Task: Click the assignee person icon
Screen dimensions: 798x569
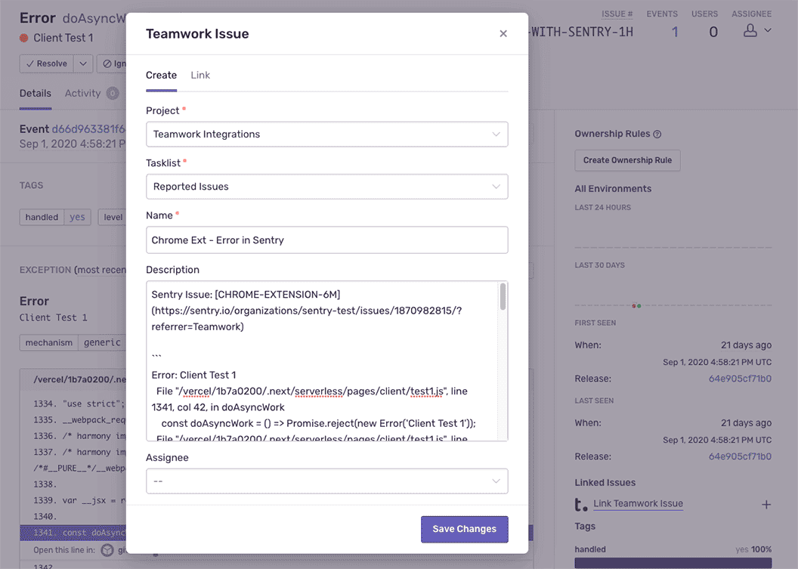Action: coord(750,30)
